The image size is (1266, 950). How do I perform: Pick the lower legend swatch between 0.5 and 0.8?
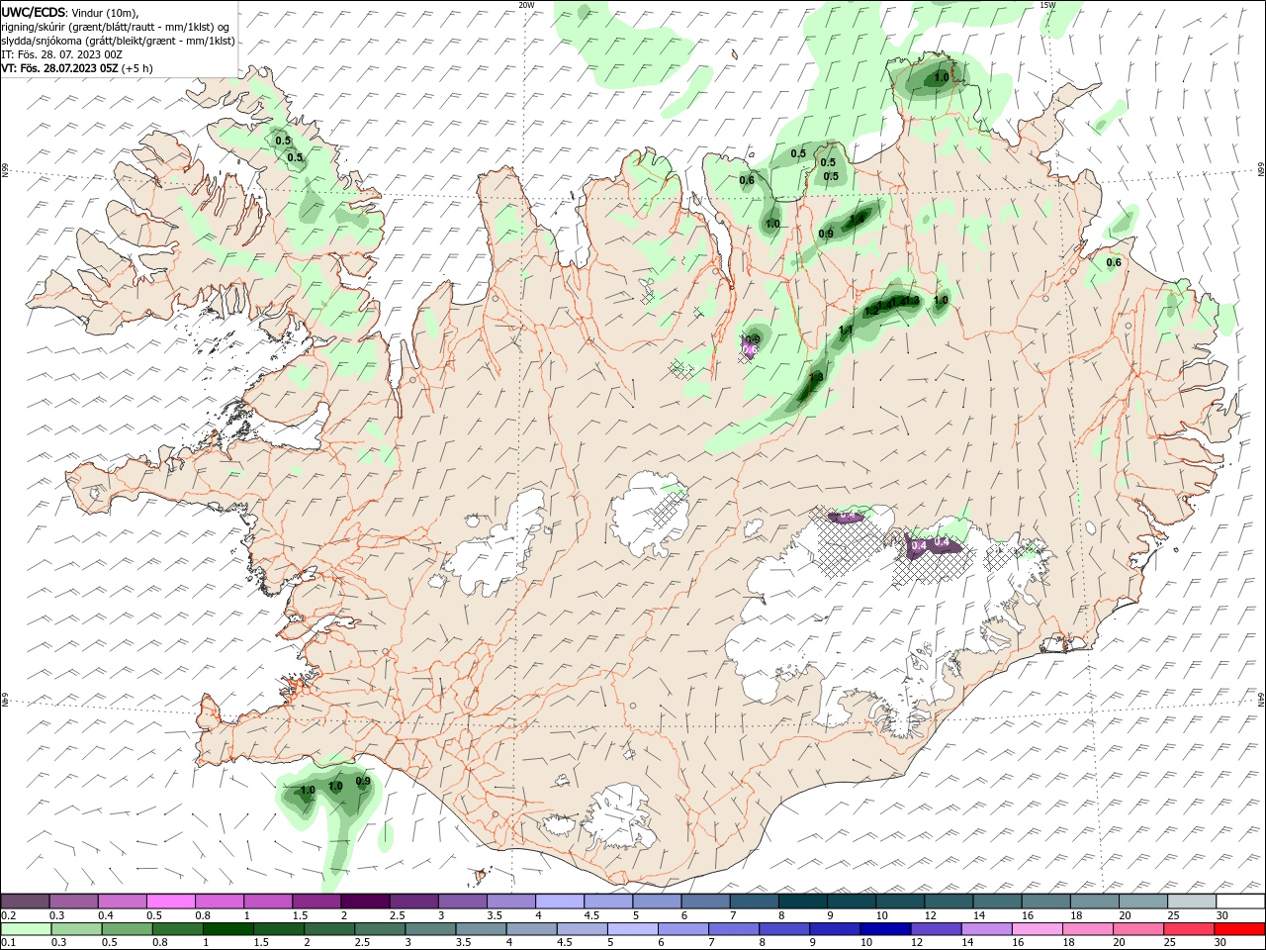(128, 929)
